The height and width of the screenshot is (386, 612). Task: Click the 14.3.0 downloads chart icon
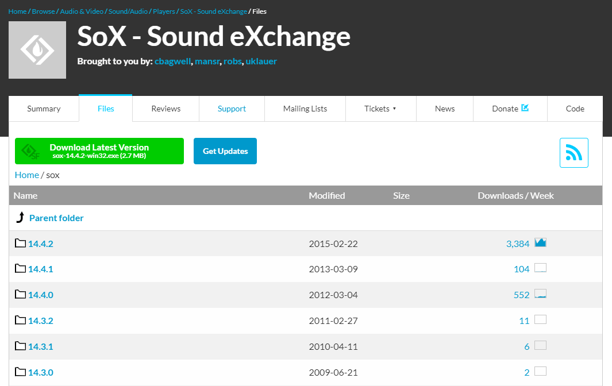click(x=540, y=372)
